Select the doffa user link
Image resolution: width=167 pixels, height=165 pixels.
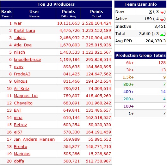pyautogui.click(x=19, y=161)
